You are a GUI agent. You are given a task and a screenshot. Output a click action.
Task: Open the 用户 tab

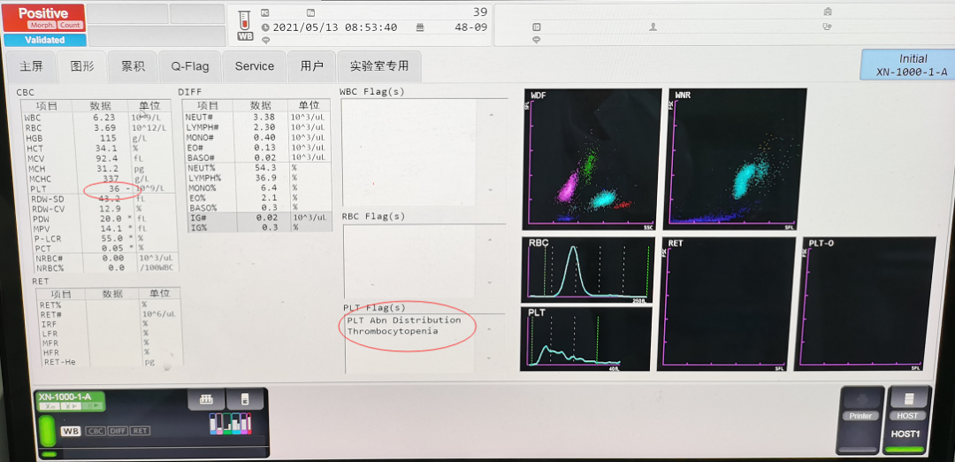click(311, 66)
